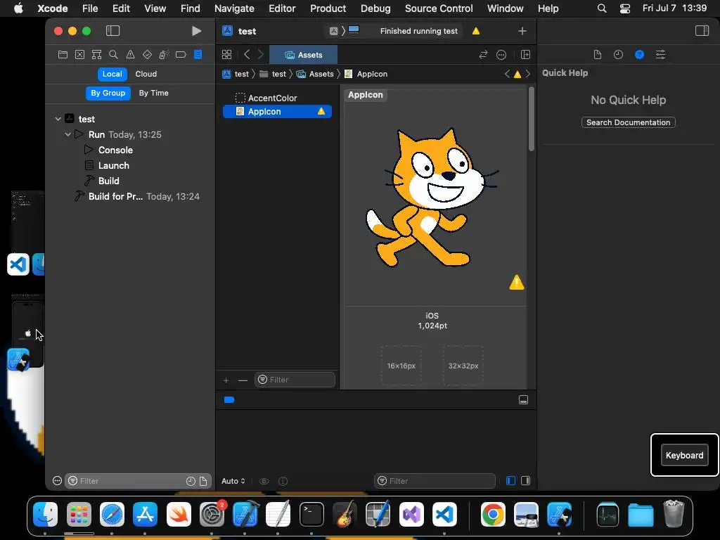The width and height of the screenshot is (720, 540).
Task: Open the Issue navigator warning icon
Action: point(130,55)
